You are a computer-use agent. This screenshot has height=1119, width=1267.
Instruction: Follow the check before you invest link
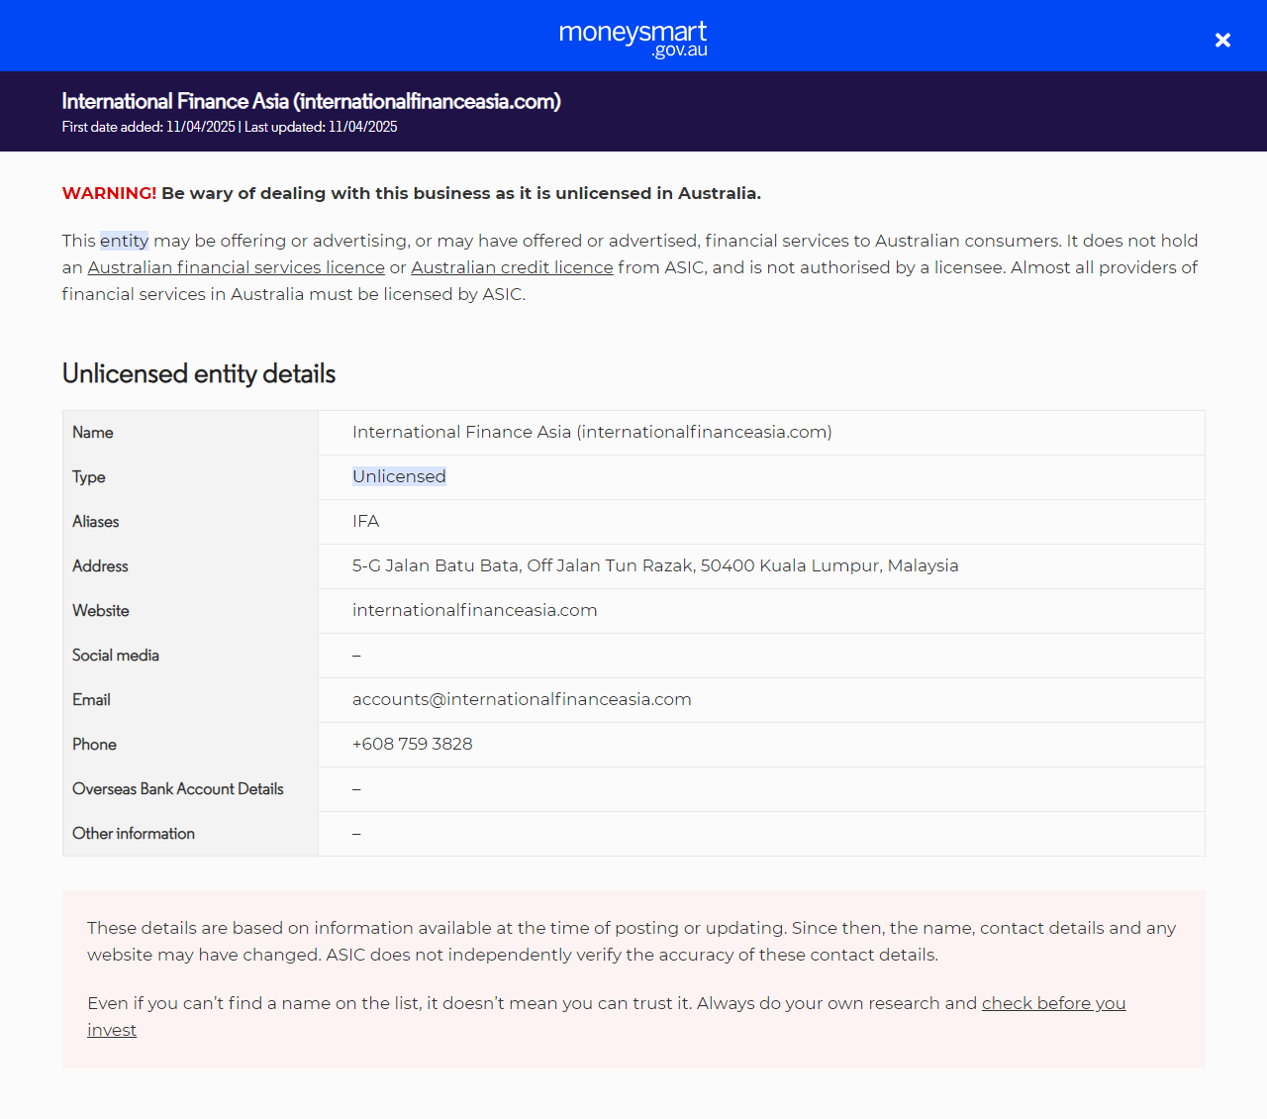tap(1053, 1003)
